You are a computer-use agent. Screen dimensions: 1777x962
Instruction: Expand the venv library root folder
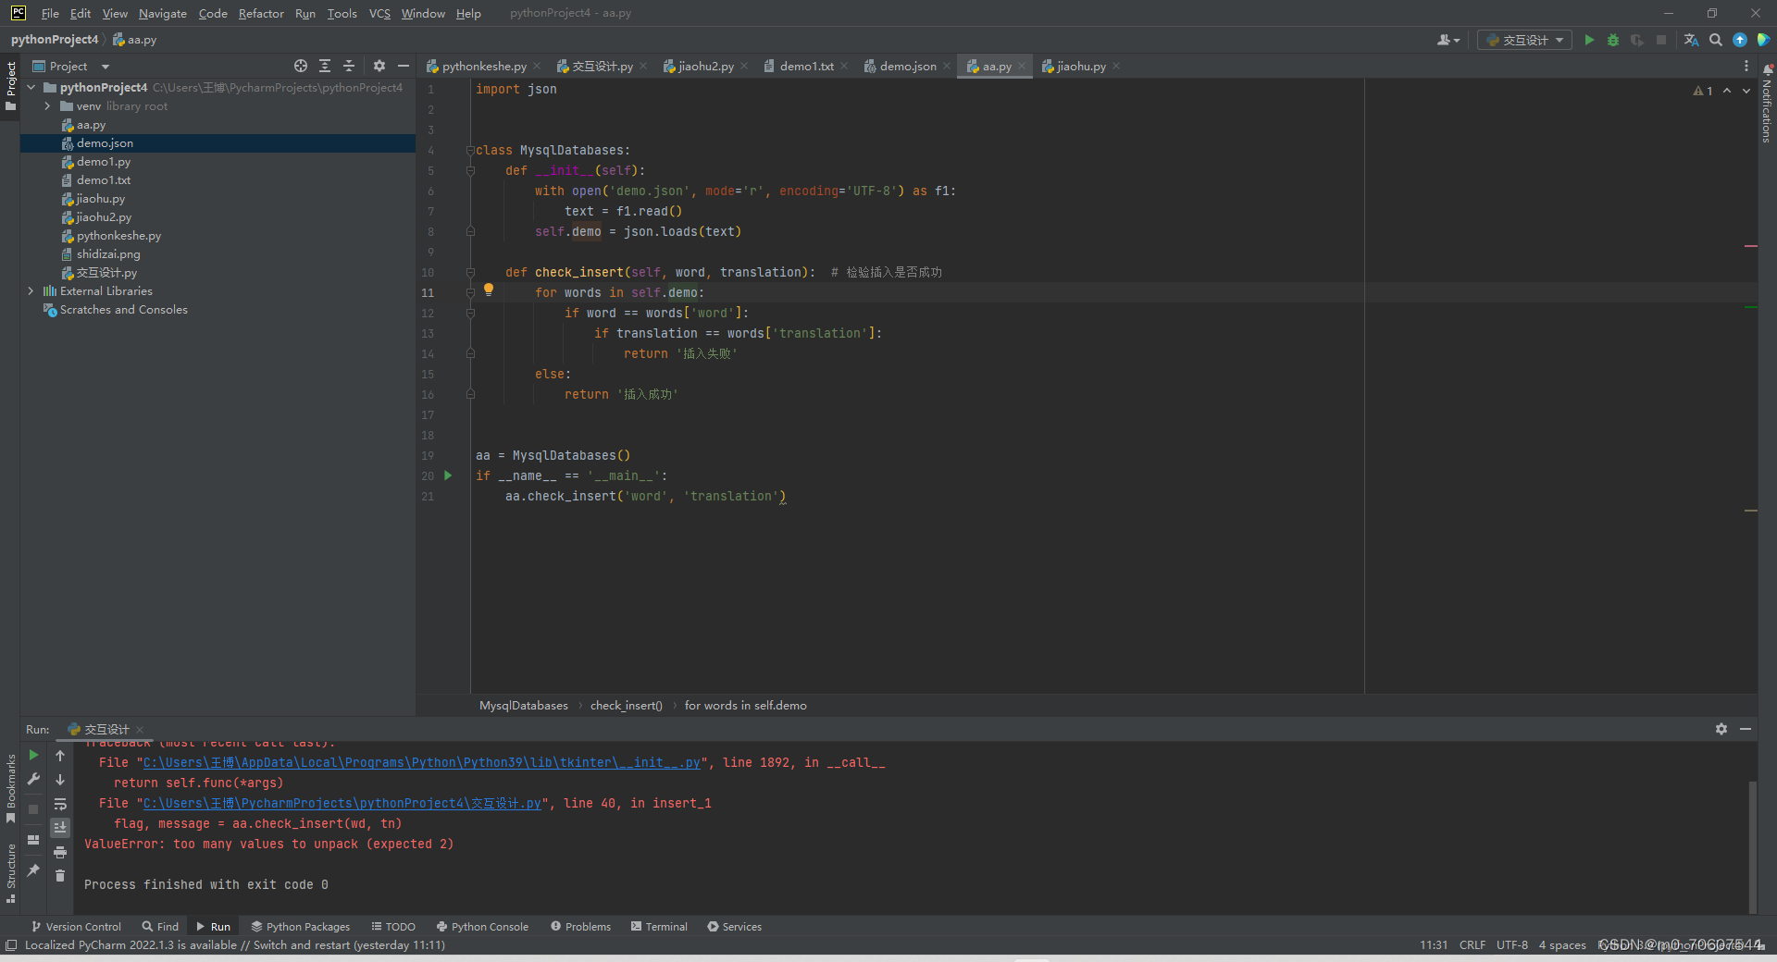coord(47,105)
